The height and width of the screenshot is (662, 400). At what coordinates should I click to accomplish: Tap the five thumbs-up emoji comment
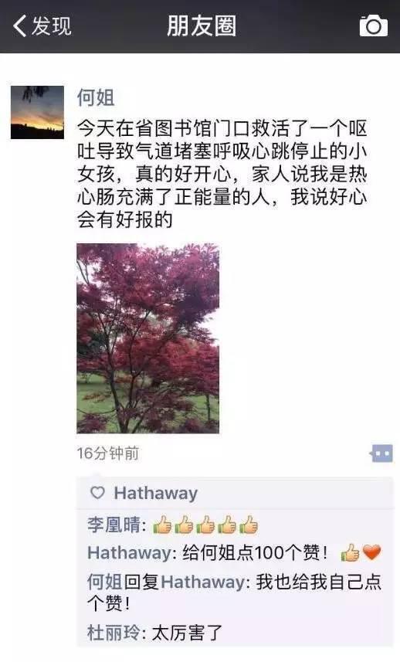click(205, 525)
